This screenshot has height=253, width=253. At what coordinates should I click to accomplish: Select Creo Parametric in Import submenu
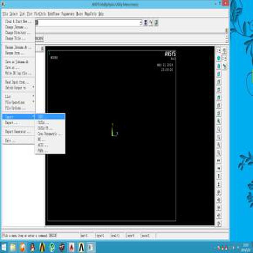point(50,134)
